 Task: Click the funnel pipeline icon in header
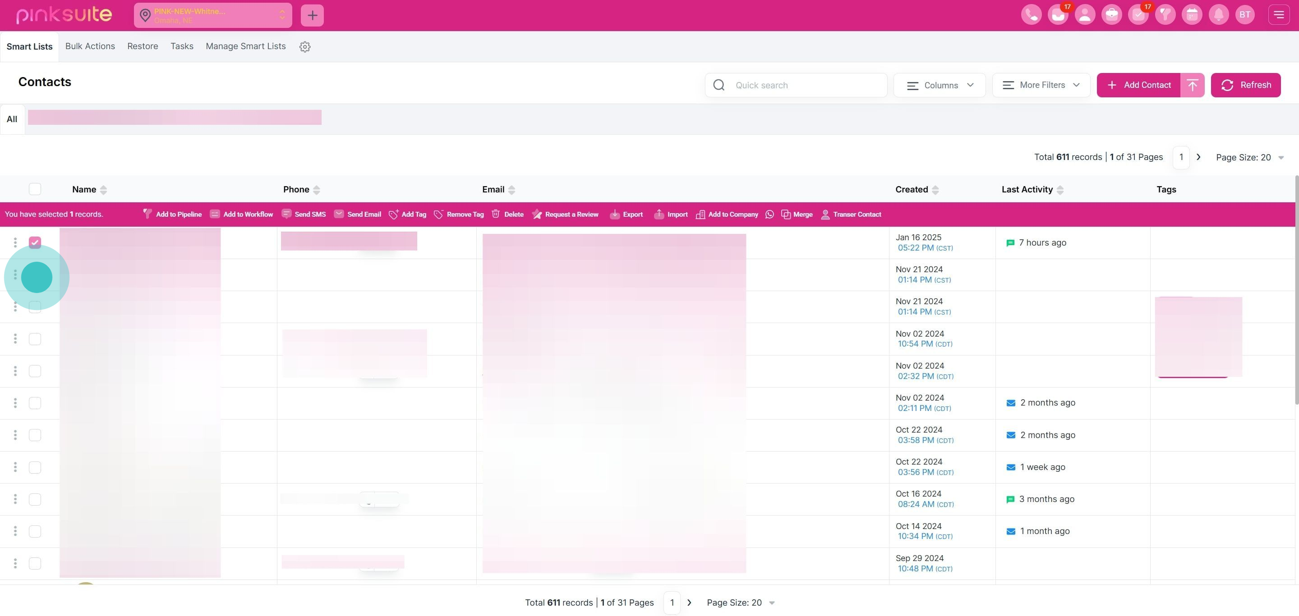coord(1165,14)
